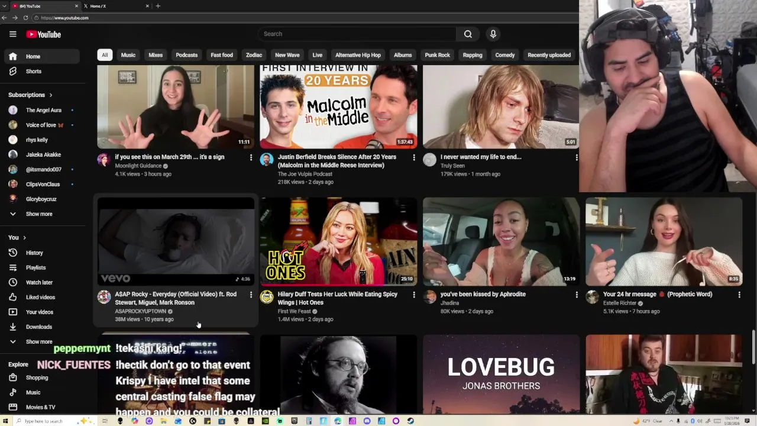This screenshot has width=757, height=426.
Task: Select the Punk Rock filter chip
Action: coord(438,55)
